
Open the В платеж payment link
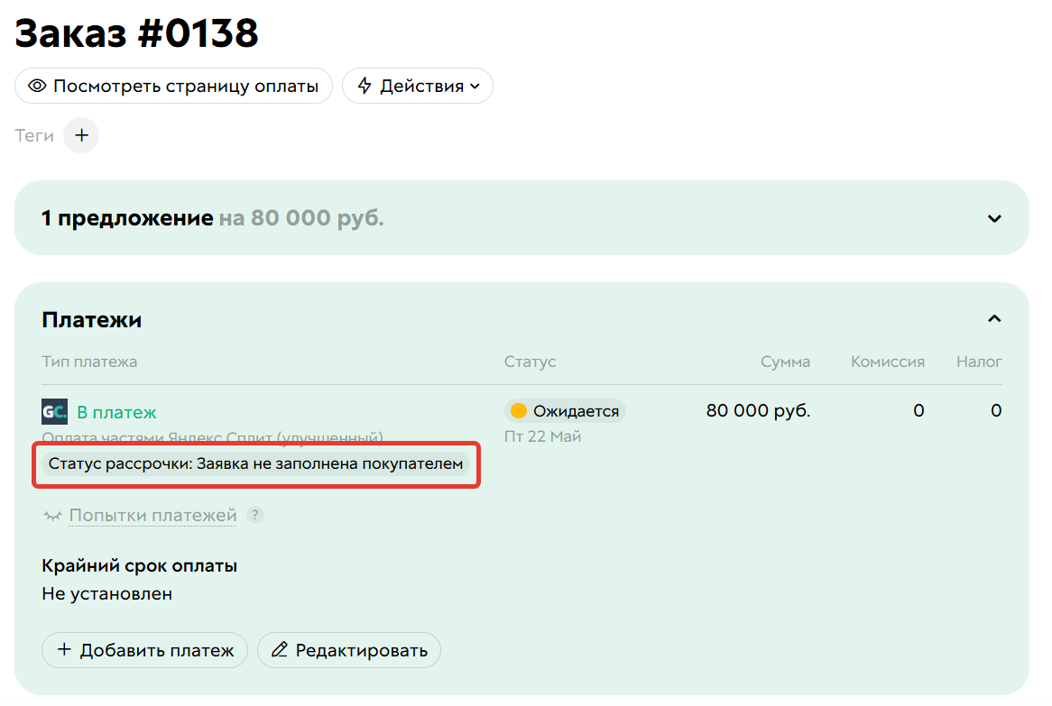(116, 412)
